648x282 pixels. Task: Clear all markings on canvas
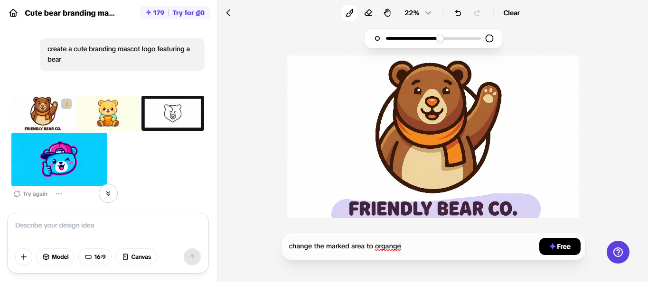511,13
